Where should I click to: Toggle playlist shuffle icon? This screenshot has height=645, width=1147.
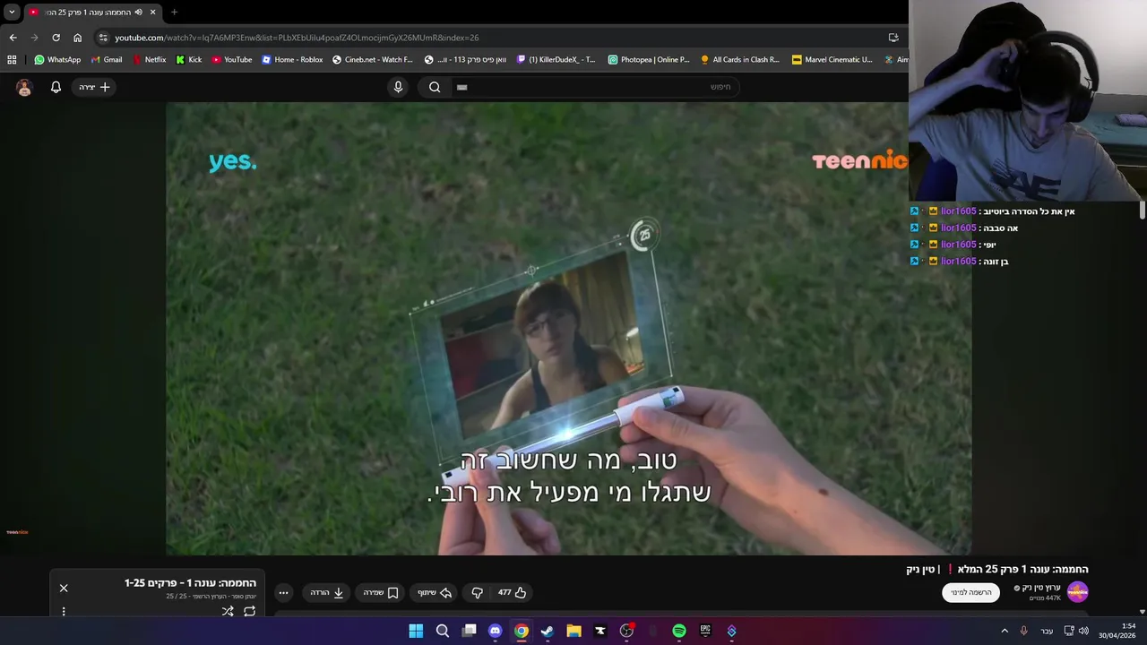pyautogui.click(x=228, y=611)
